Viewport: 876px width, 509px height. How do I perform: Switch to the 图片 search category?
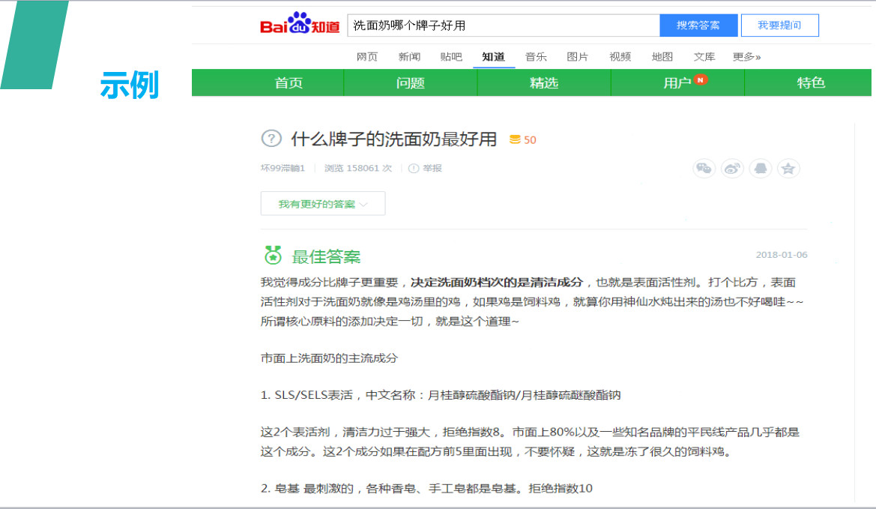pos(578,55)
